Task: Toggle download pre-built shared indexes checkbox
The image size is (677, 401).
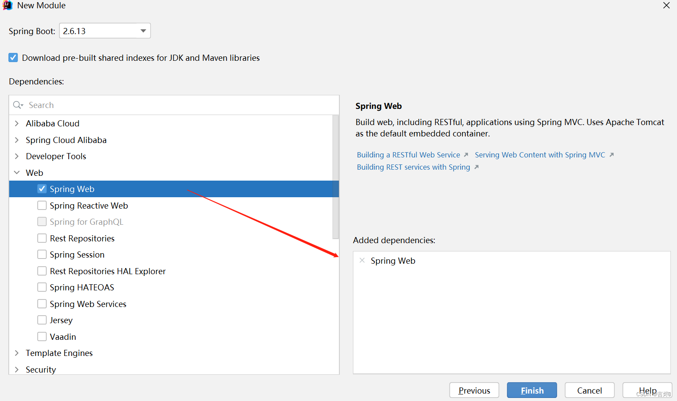Action: point(13,58)
